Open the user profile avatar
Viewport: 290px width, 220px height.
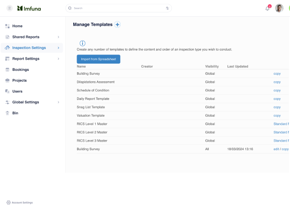pos(279,8)
